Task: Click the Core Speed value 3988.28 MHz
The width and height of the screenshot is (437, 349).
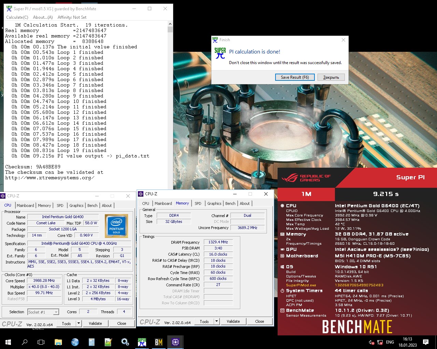Action: [44, 280]
